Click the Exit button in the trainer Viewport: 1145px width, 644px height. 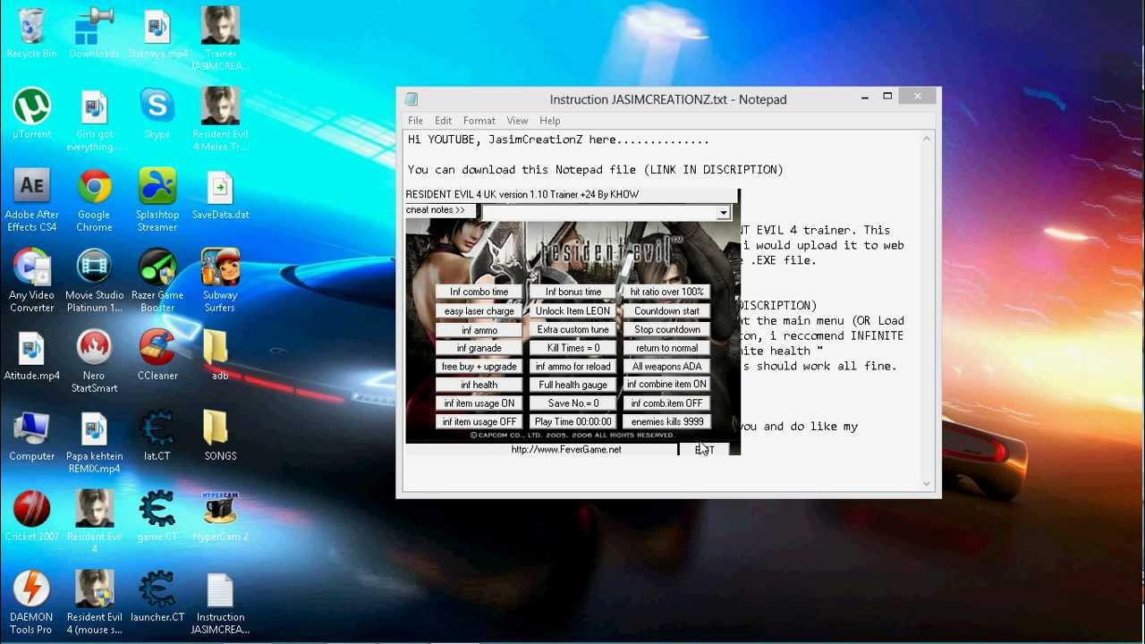(x=705, y=450)
